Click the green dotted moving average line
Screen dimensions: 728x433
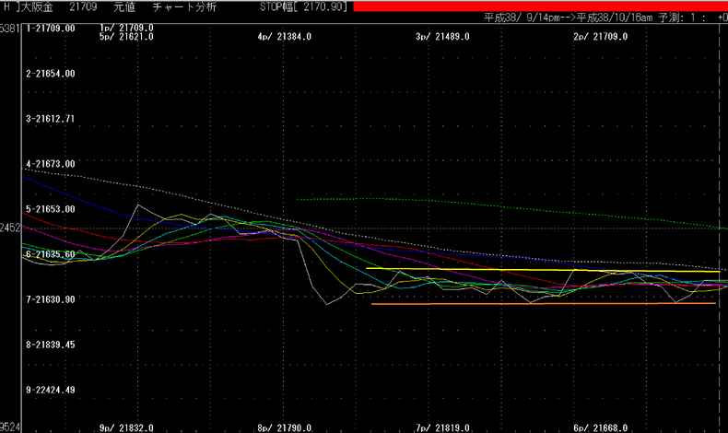[511, 208]
